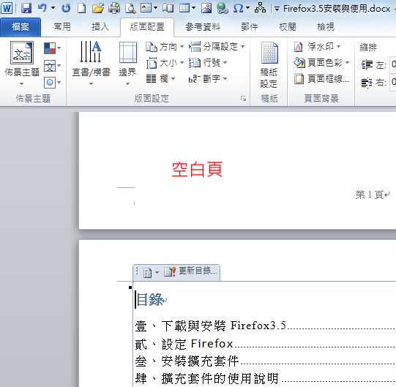The height and width of the screenshot is (387, 396).
Task: Click the 壹、下載與安裝 Firefox3.5 entry
Action: tap(211, 326)
